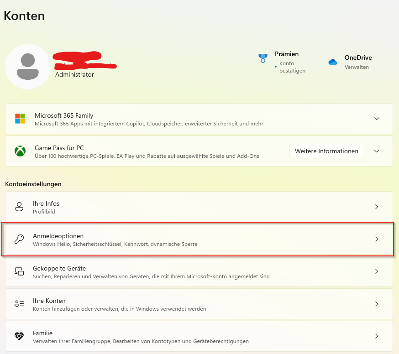Open Ihre Konten via its chevron arrow

pyautogui.click(x=377, y=304)
